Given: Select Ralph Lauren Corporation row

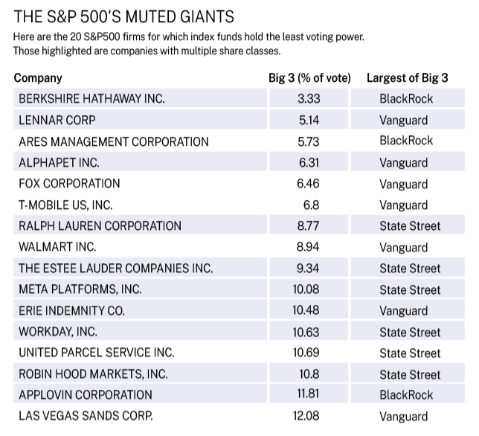Looking at the screenshot, I should tap(239, 225).
